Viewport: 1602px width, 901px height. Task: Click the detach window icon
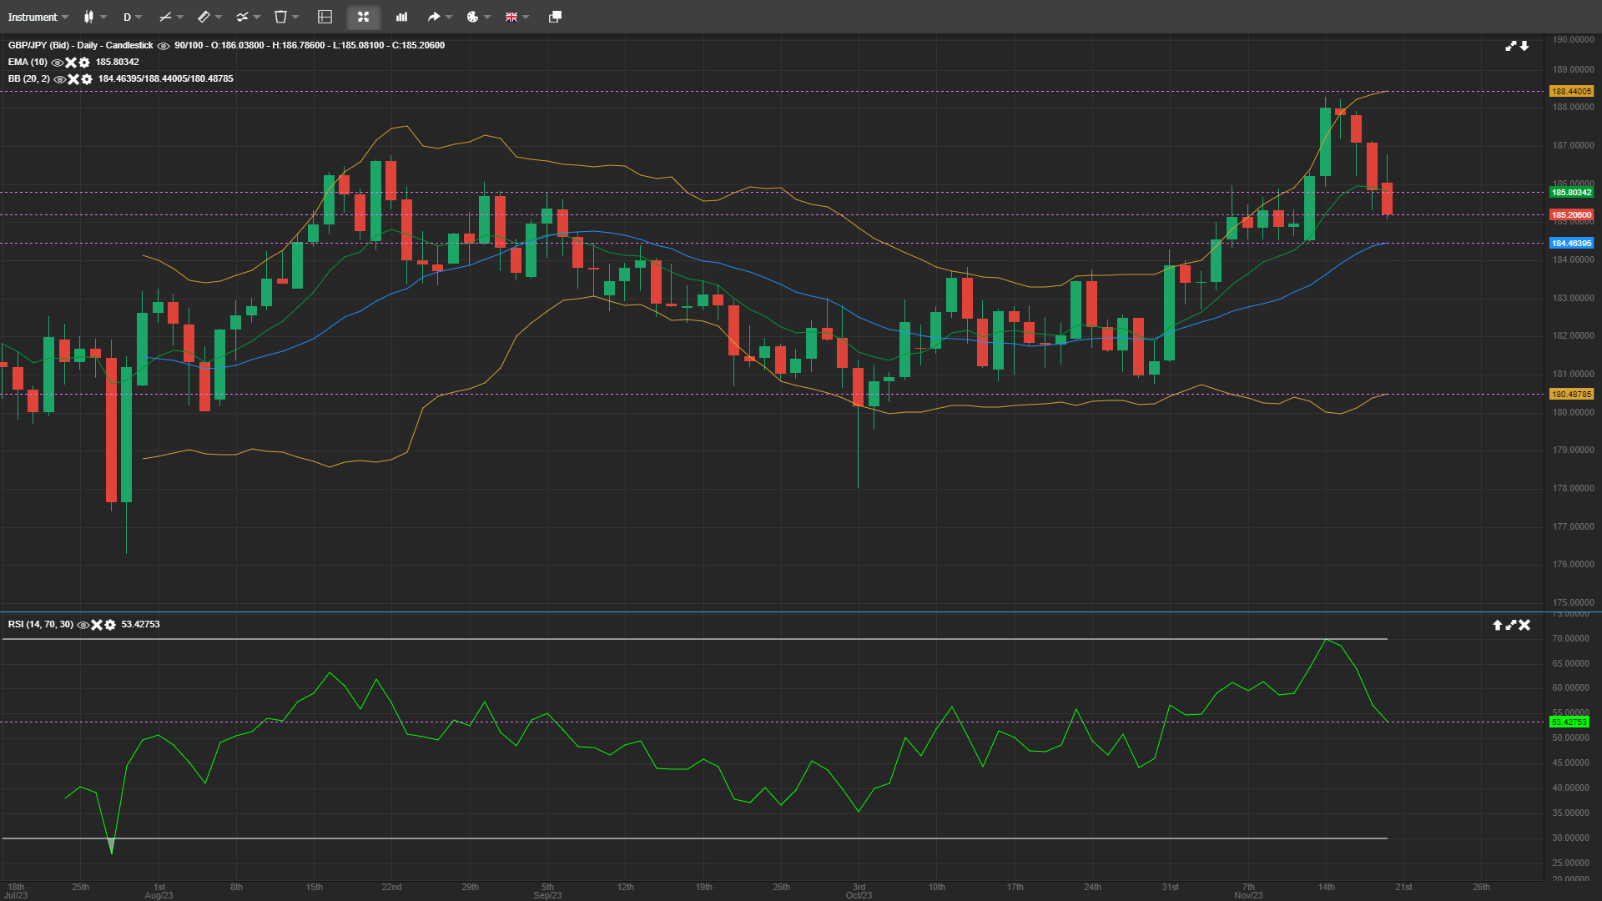(555, 17)
